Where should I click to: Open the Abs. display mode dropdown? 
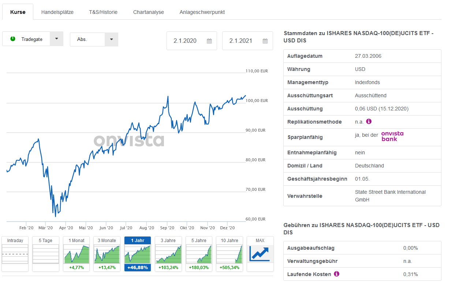click(x=111, y=39)
